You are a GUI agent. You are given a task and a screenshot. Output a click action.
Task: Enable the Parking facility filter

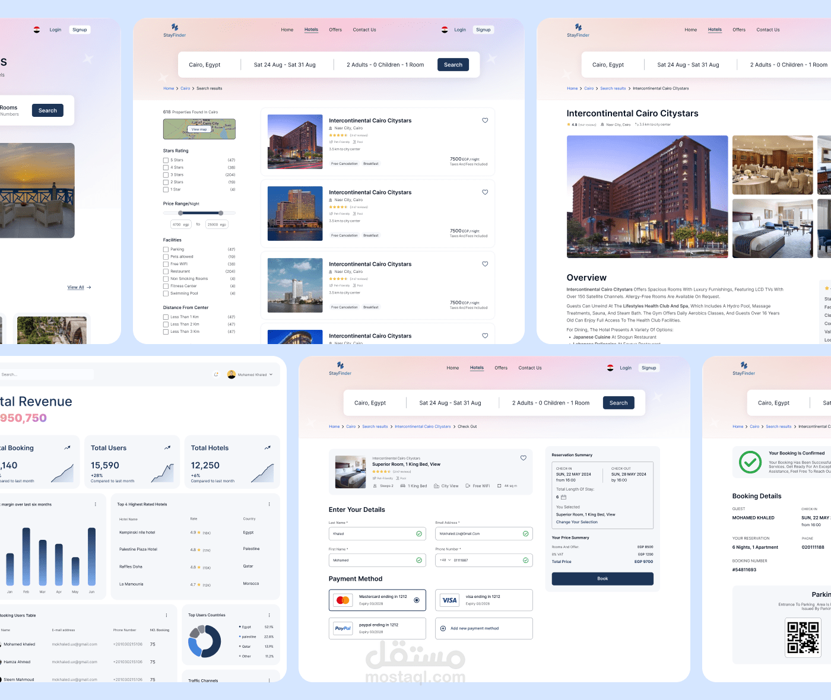(x=166, y=249)
